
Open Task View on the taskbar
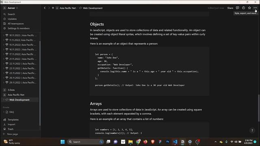[108, 142]
